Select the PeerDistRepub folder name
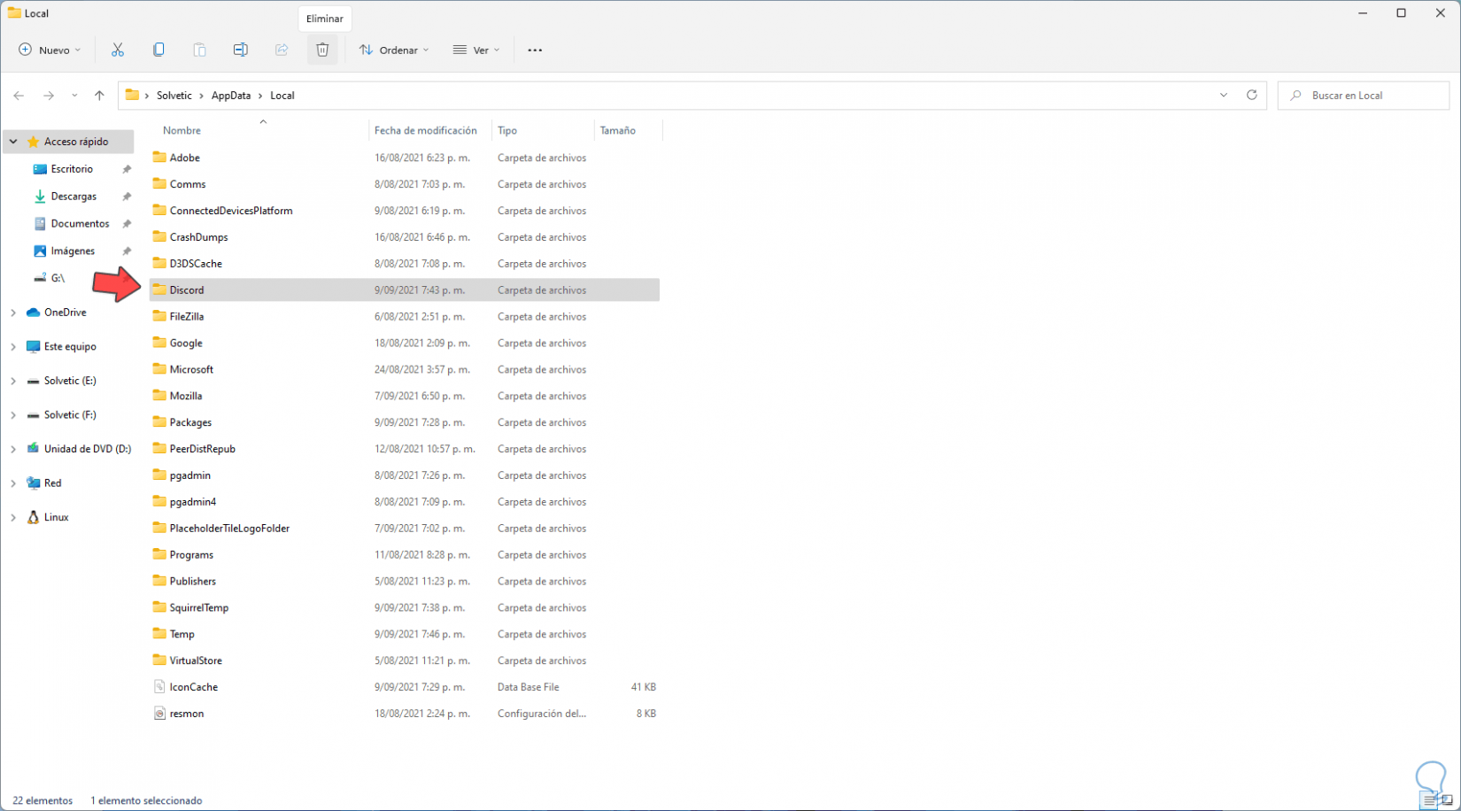This screenshot has height=811, width=1461. pos(203,449)
